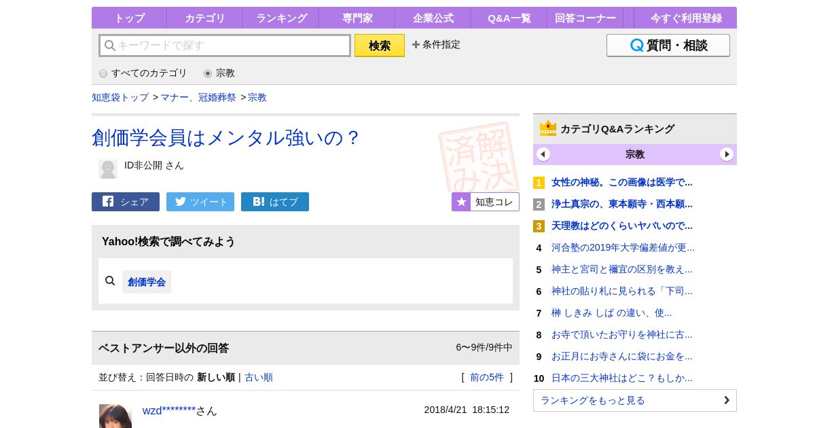This screenshot has width=815, height=428.
Task: Open ranking 1: 女性の神秘。この画像は医学で...
Action: [x=622, y=182]
